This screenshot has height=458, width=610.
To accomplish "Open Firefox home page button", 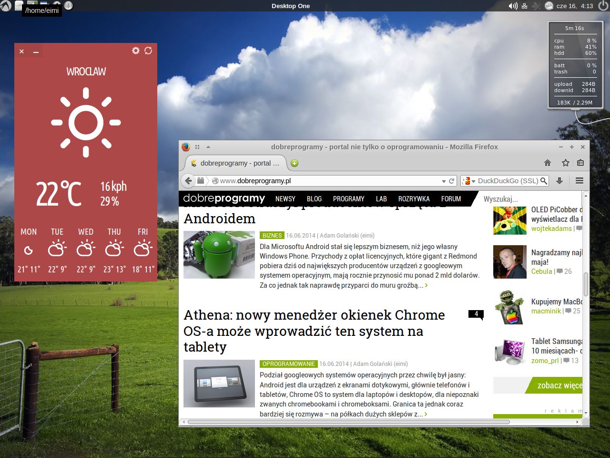I will click(x=548, y=163).
